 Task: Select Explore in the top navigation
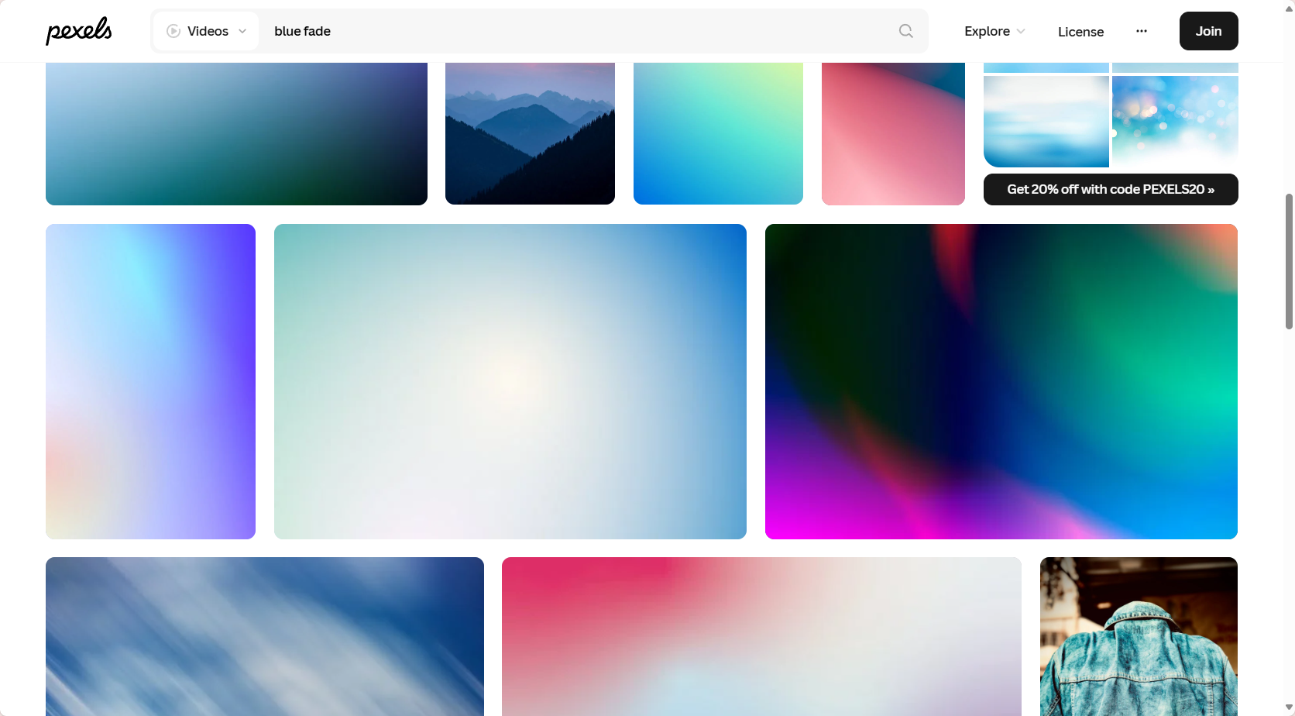point(986,31)
